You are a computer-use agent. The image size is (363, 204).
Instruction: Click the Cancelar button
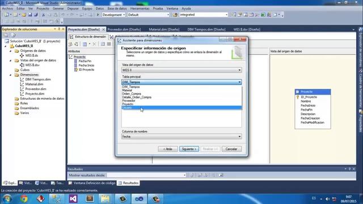click(x=231, y=149)
